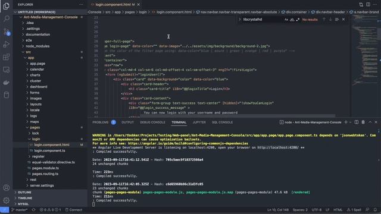
Task: Open the Manage settings gear
Action: (7, 200)
